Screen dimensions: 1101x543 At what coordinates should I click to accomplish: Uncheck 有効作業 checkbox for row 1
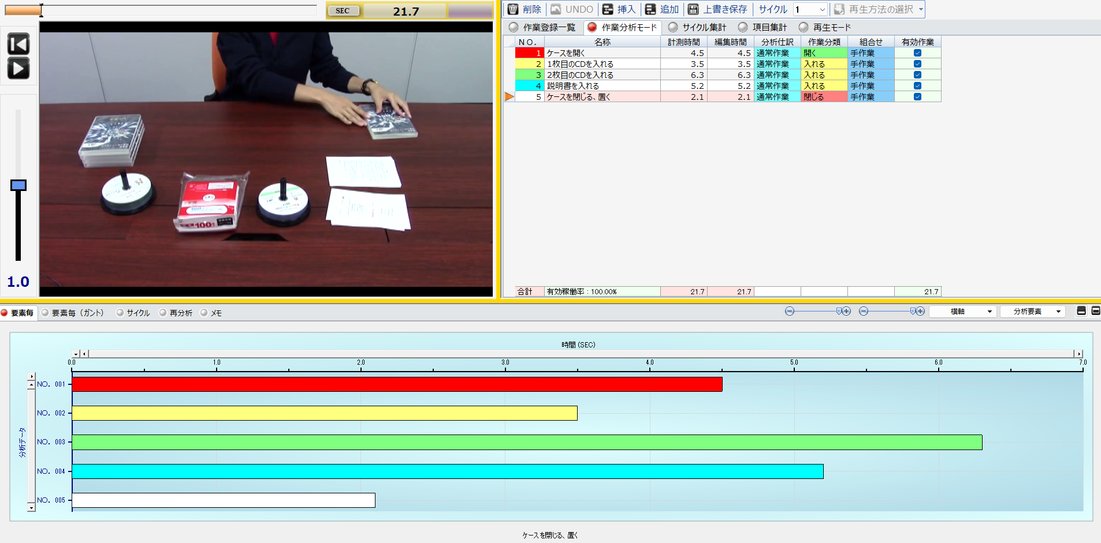point(917,53)
